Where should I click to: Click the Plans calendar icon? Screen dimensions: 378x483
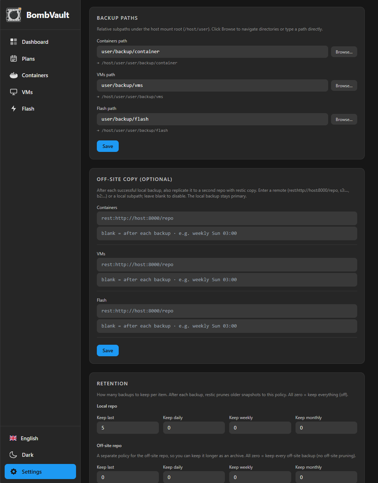[14, 59]
